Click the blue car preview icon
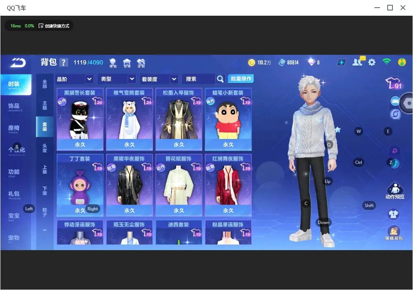413x290 pixels. [395, 101]
